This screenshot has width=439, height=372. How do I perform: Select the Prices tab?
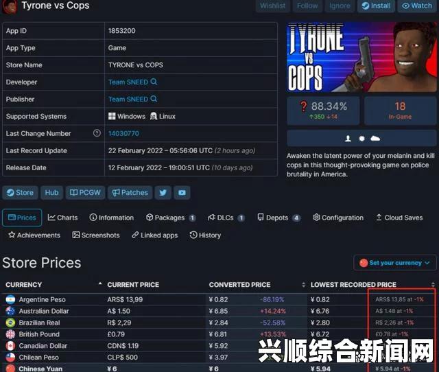click(x=22, y=218)
